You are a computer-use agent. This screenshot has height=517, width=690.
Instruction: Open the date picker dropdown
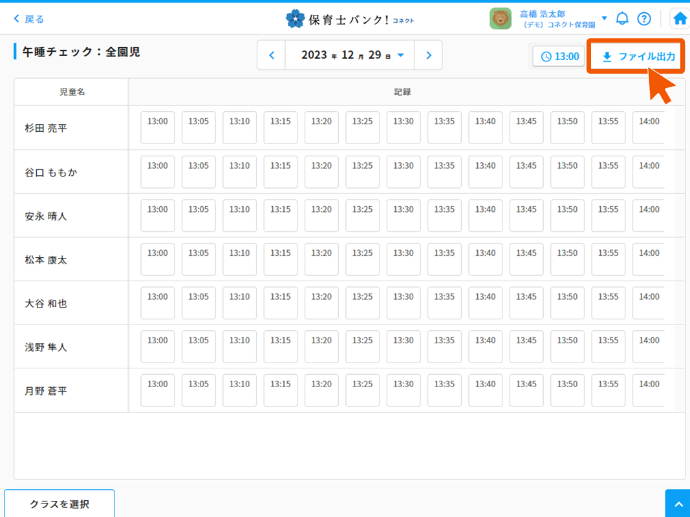coord(400,56)
